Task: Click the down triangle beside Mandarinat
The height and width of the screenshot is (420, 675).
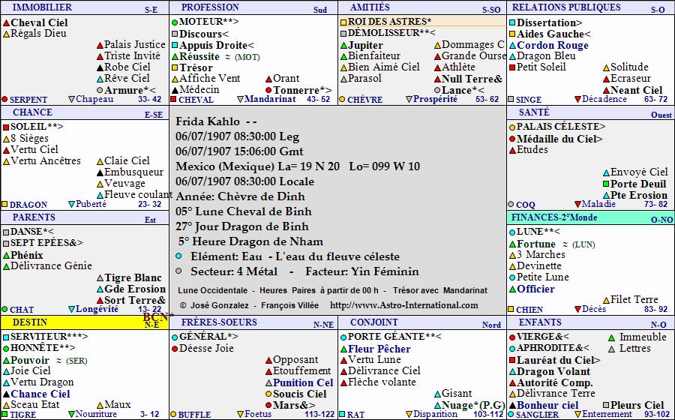Action: pos(241,99)
